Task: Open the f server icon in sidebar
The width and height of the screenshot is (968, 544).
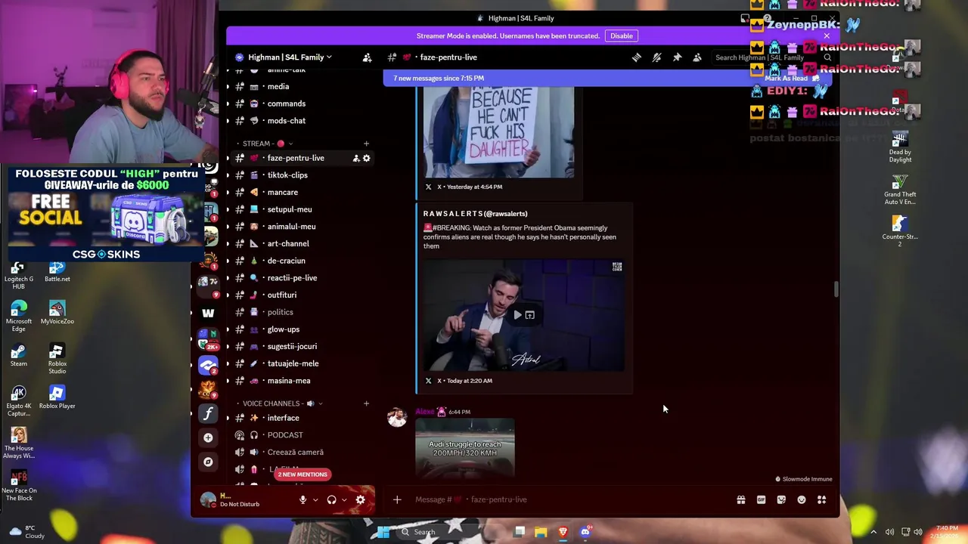Action: click(x=208, y=413)
